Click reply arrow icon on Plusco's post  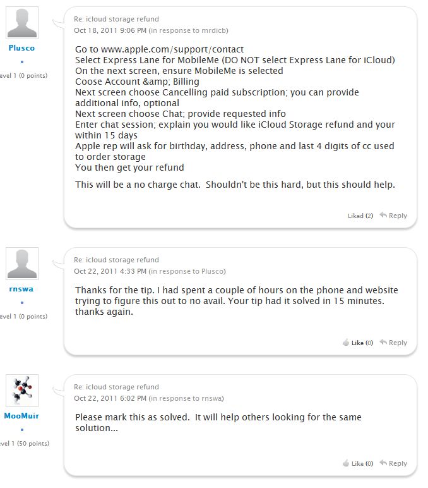pyautogui.click(x=383, y=216)
